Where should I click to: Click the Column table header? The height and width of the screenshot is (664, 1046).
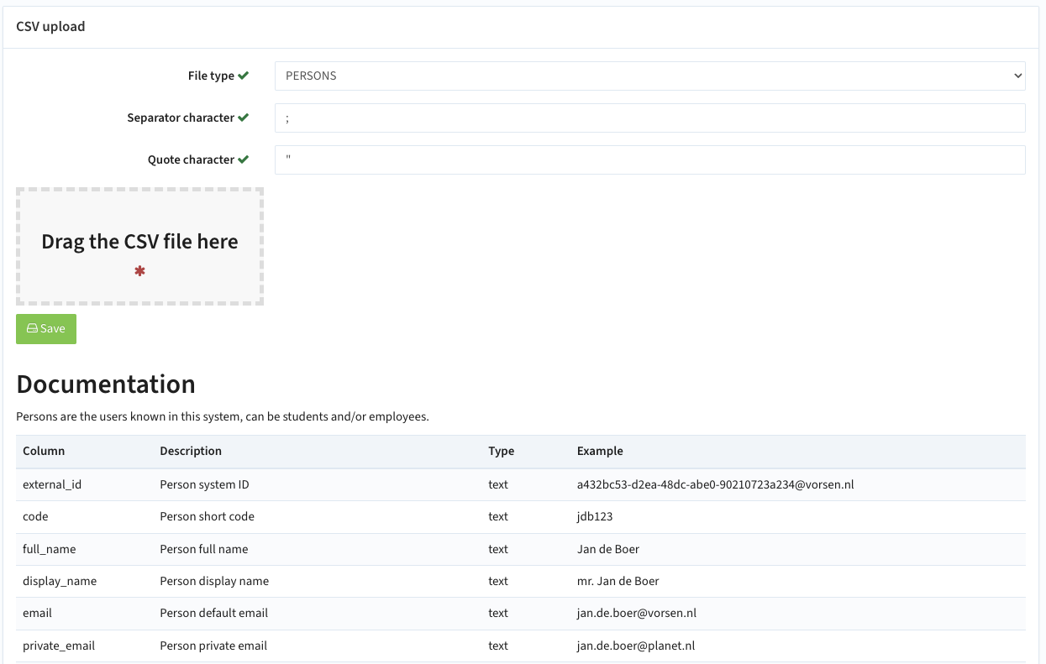[44, 451]
